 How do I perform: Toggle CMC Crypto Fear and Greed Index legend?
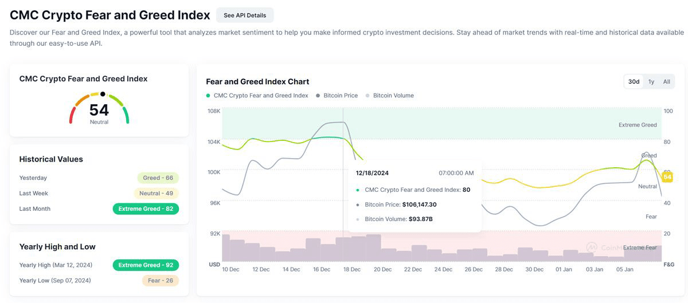[x=257, y=96]
